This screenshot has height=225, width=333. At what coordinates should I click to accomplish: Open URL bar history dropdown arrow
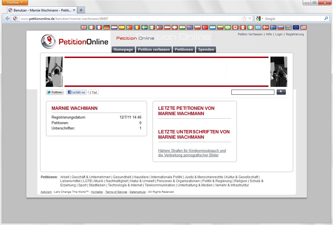(x=250, y=18)
